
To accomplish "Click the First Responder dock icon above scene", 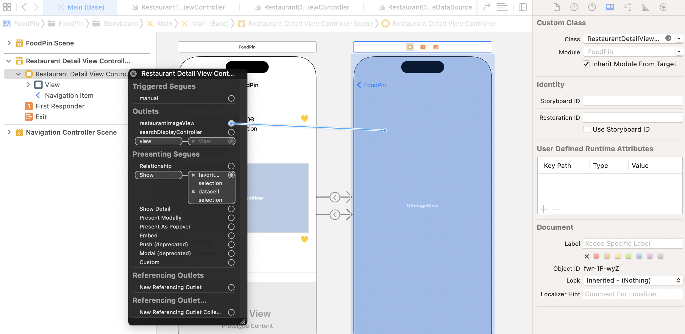I will point(423,47).
